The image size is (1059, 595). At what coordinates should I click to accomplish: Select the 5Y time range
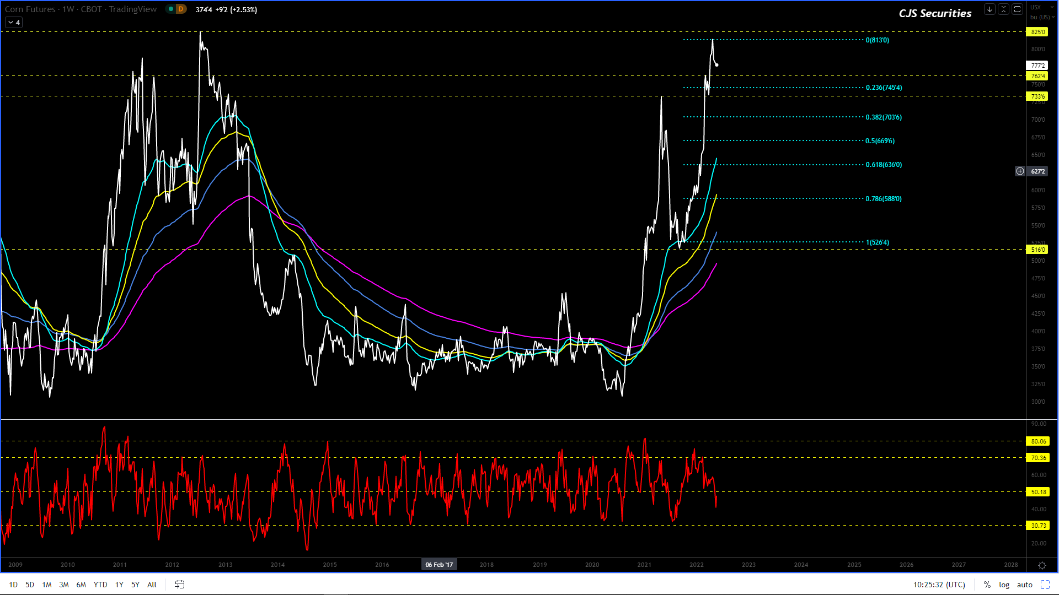[135, 585]
